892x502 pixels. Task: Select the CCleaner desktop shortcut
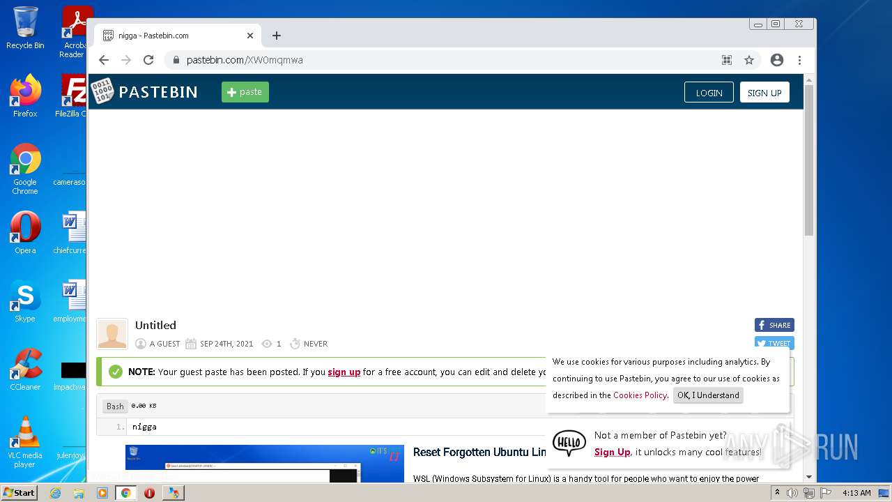pyautogui.click(x=25, y=370)
